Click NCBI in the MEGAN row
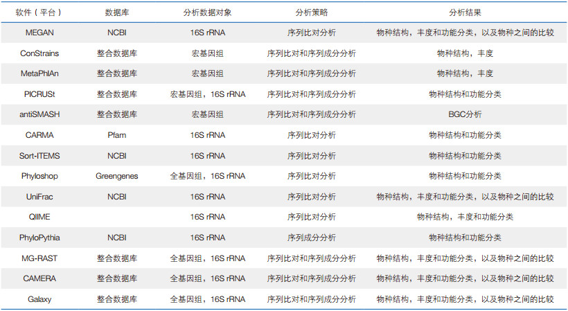Image resolution: width=568 pixels, height=311 pixels. coord(116,33)
